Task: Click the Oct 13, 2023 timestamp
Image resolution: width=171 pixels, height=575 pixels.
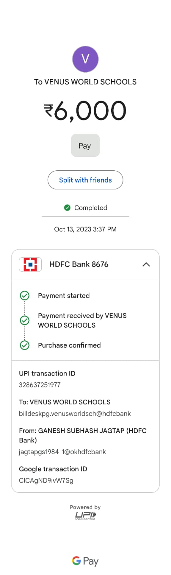Action: pyautogui.click(x=85, y=229)
